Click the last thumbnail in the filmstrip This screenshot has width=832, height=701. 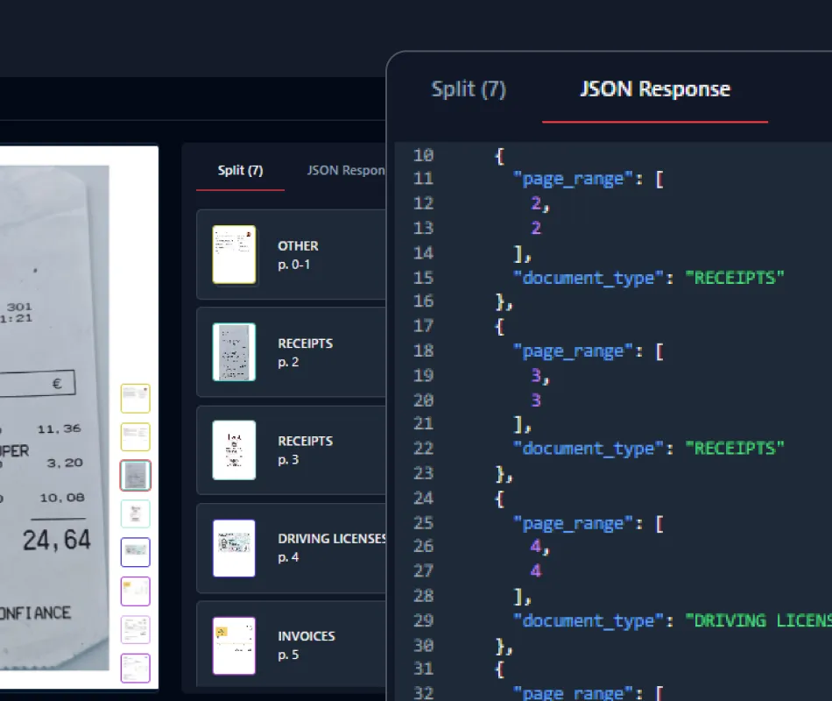pyautogui.click(x=136, y=668)
